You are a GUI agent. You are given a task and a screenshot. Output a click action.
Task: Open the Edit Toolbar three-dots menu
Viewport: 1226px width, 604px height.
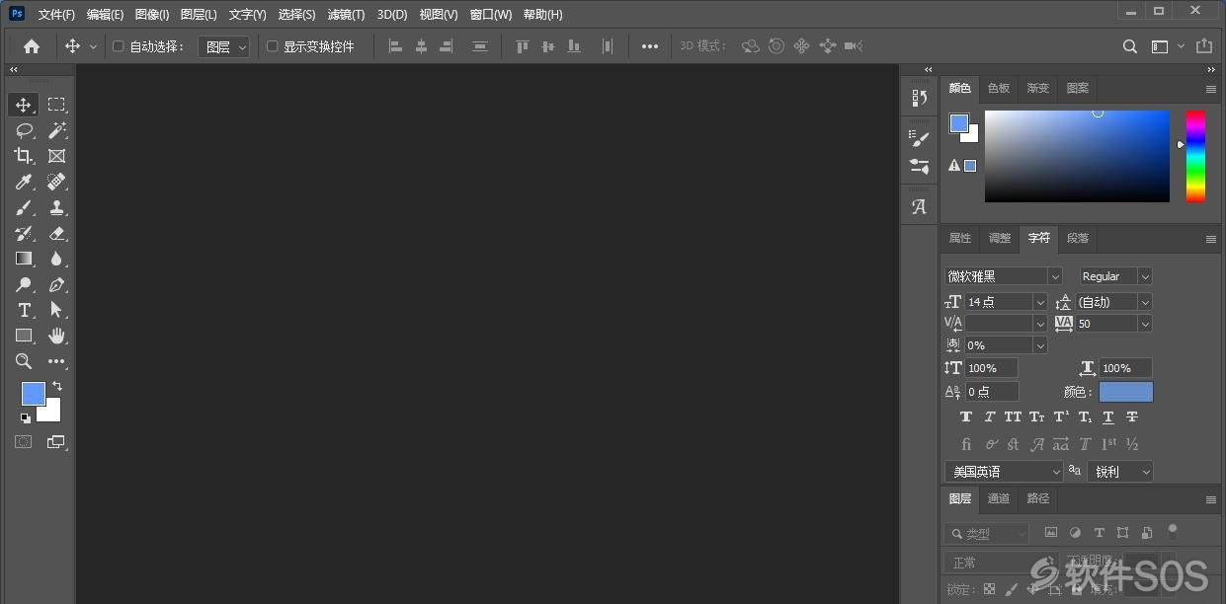[57, 361]
